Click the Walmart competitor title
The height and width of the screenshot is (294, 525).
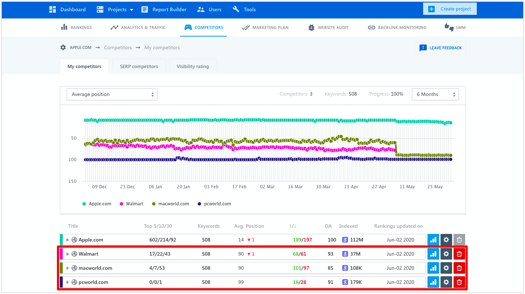[88, 254]
